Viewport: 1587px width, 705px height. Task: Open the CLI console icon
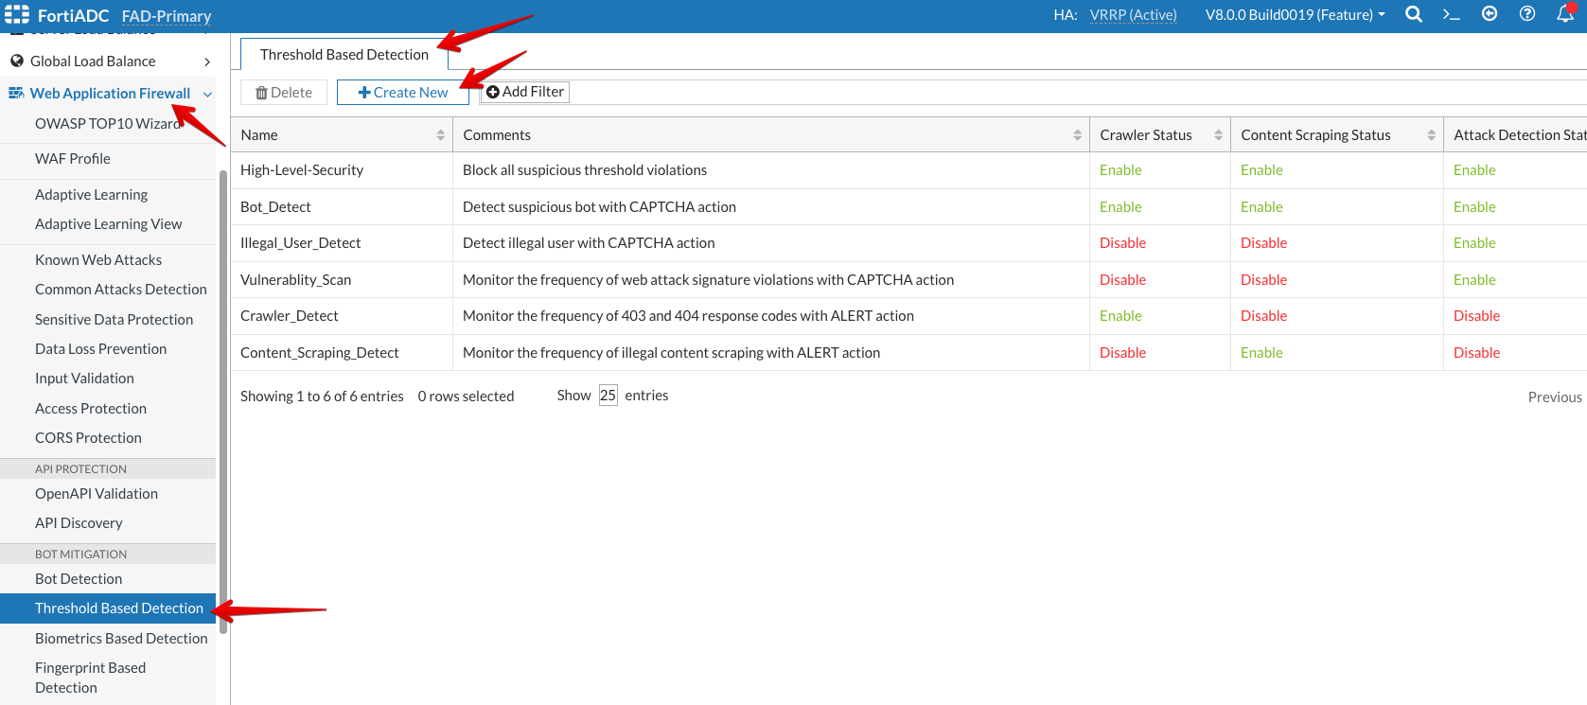(x=1451, y=14)
